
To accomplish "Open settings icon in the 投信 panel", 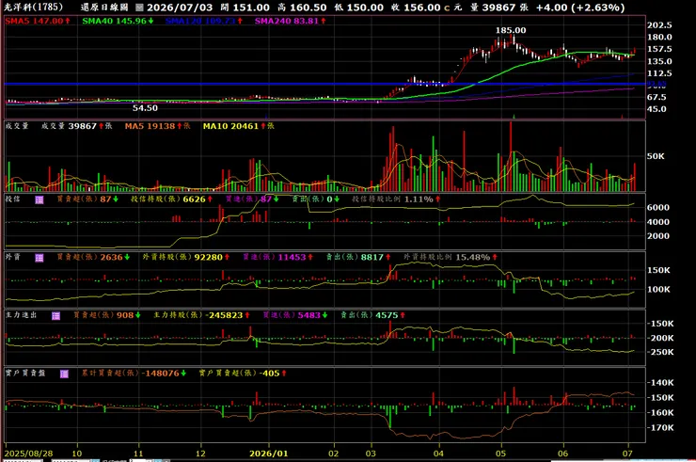I will point(40,199).
